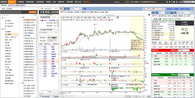Open the 關鍵券商 dropdown in 神秘券商 header
Screen dimensions: 195x98
pos(184,50)
